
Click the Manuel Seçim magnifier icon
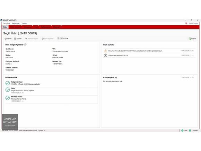[x=26, y=39]
